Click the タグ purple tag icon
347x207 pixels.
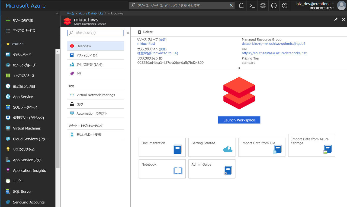[x=72, y=74]
